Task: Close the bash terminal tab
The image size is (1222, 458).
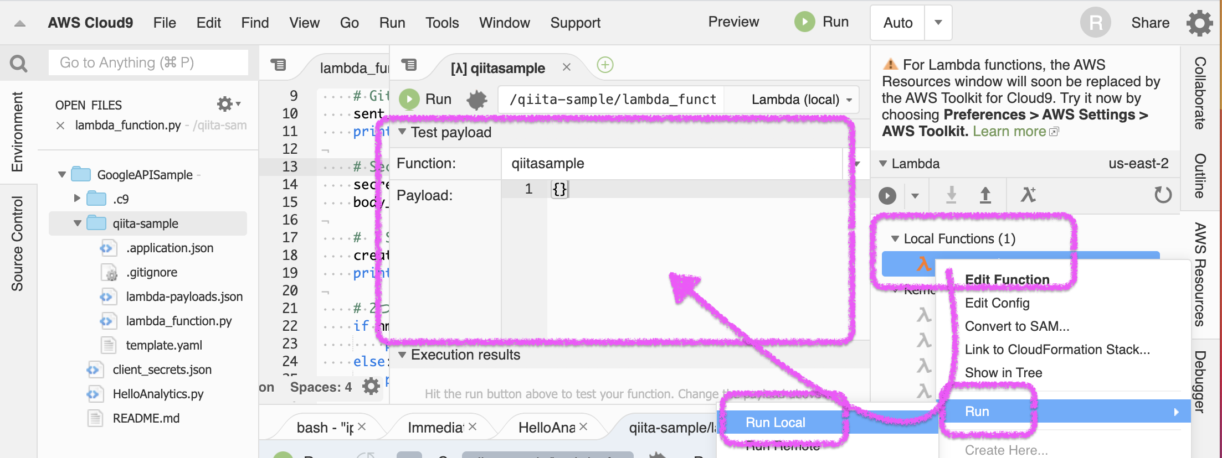Action: 362,426
